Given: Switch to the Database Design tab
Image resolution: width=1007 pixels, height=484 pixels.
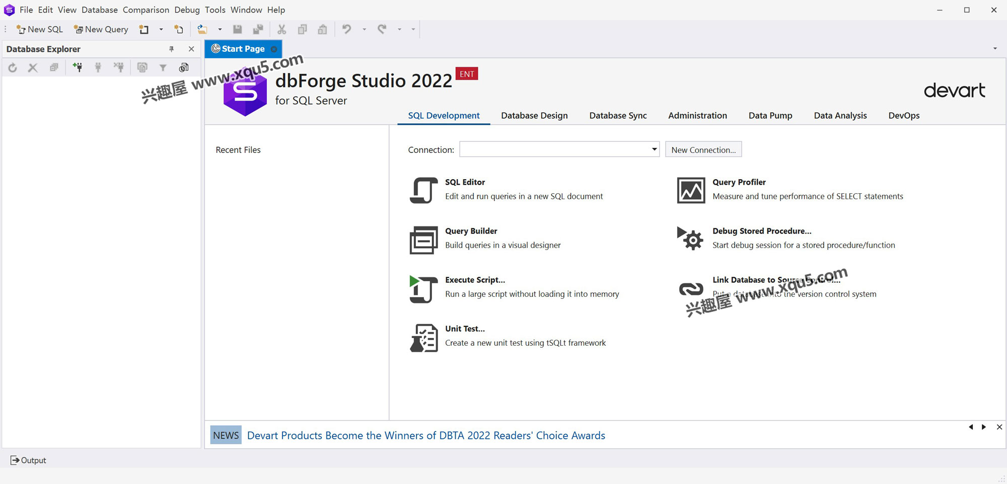Looking at the screenshot, I should tap(534, 116).
